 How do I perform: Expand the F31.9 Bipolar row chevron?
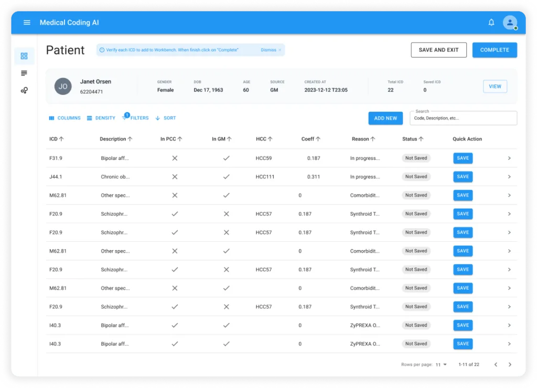(x=509, y=158)
